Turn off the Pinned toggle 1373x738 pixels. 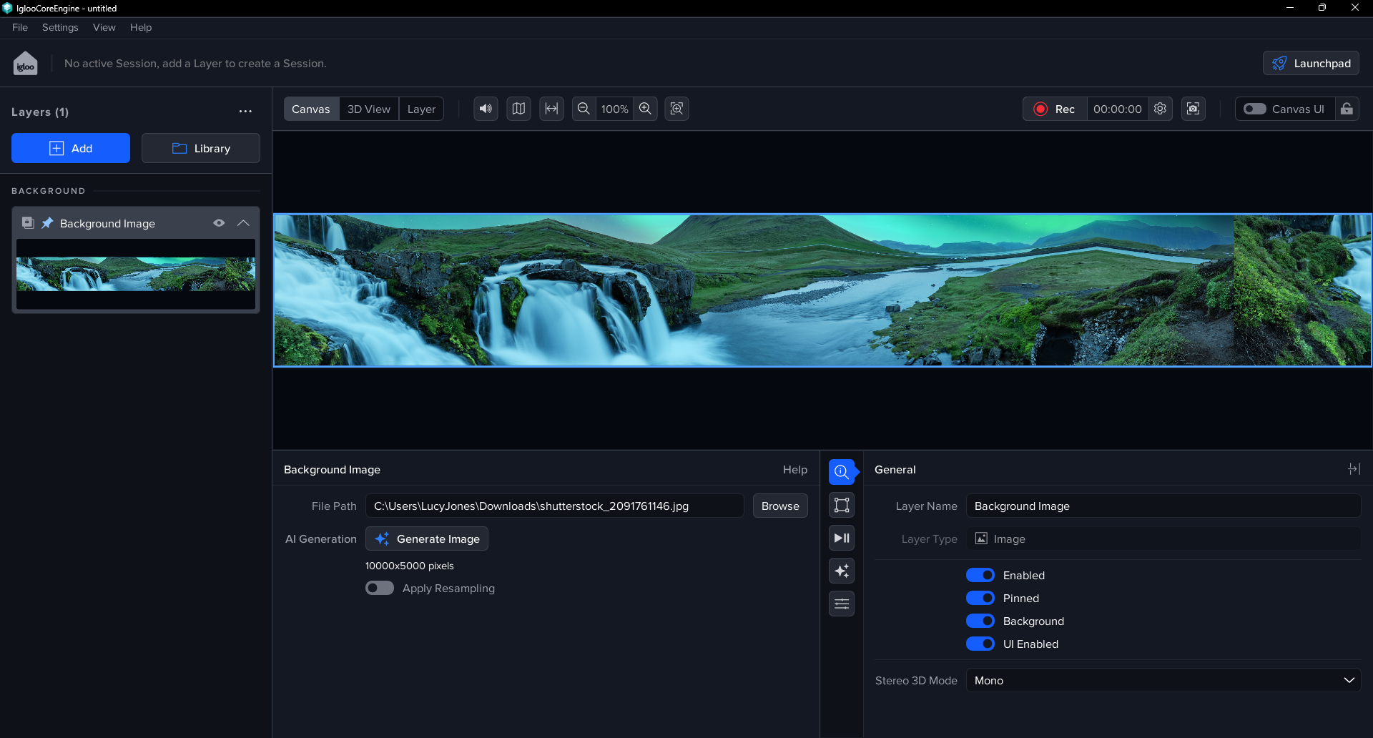pos(980,598)
